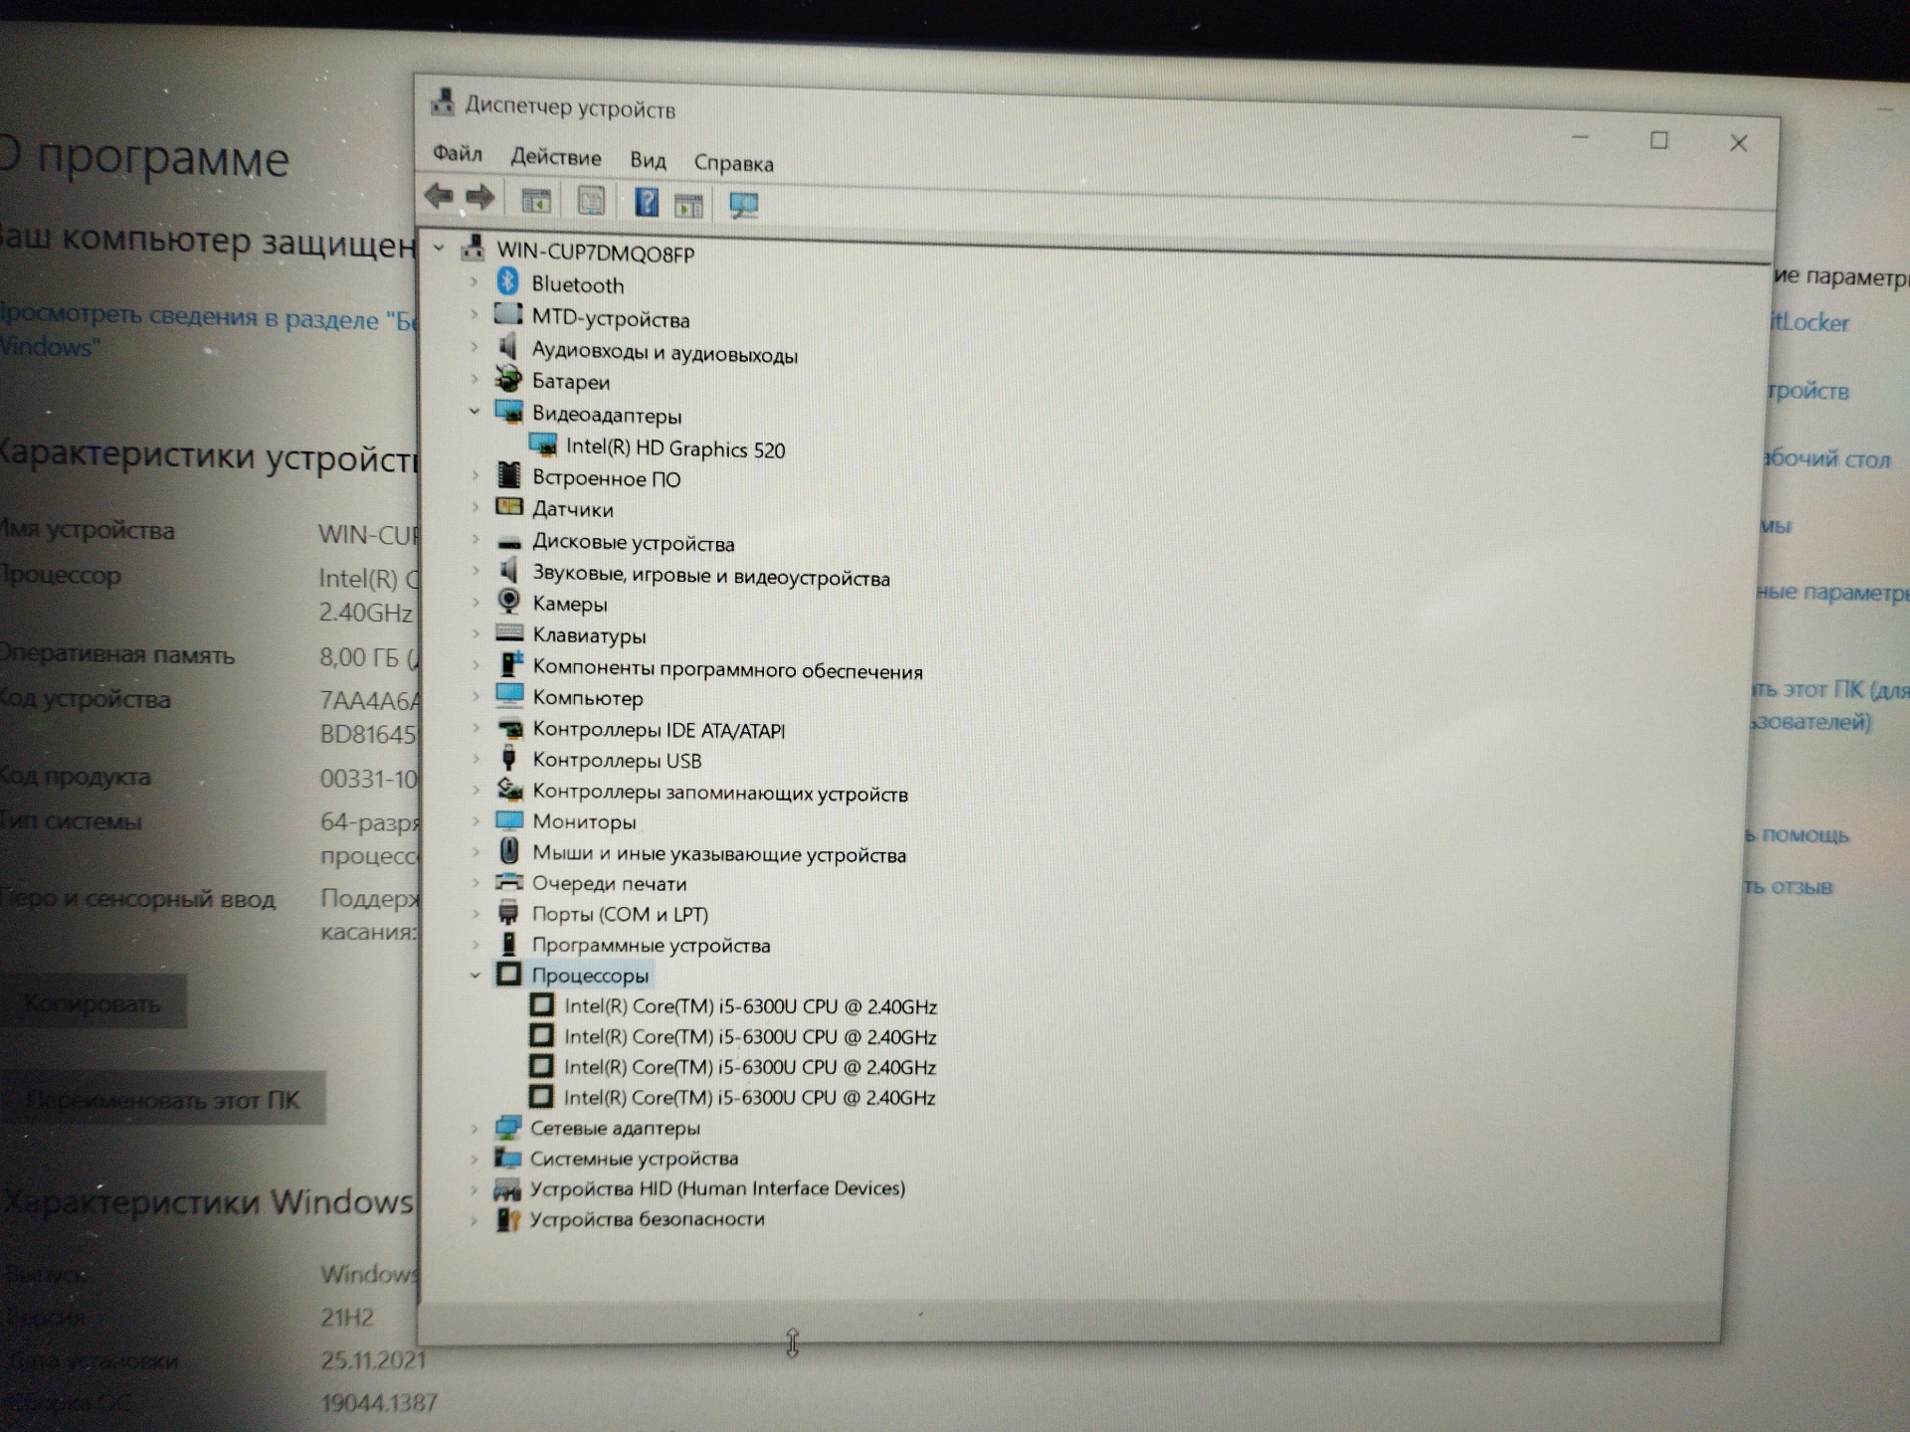Click the Сетевые адаптеры network icon
This screenshot has height=1432, width=1910.
click(x=508, y=1127)
